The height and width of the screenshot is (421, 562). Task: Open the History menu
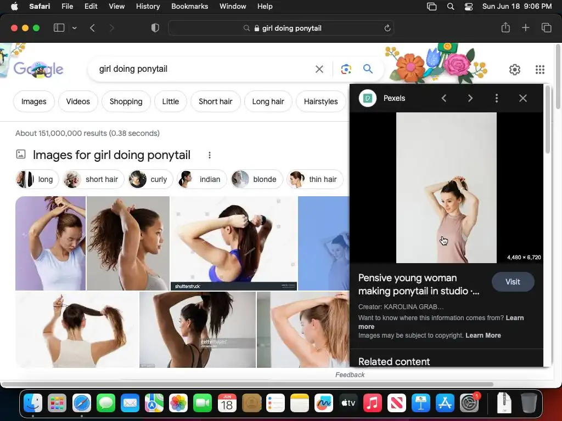coord(148,6)
